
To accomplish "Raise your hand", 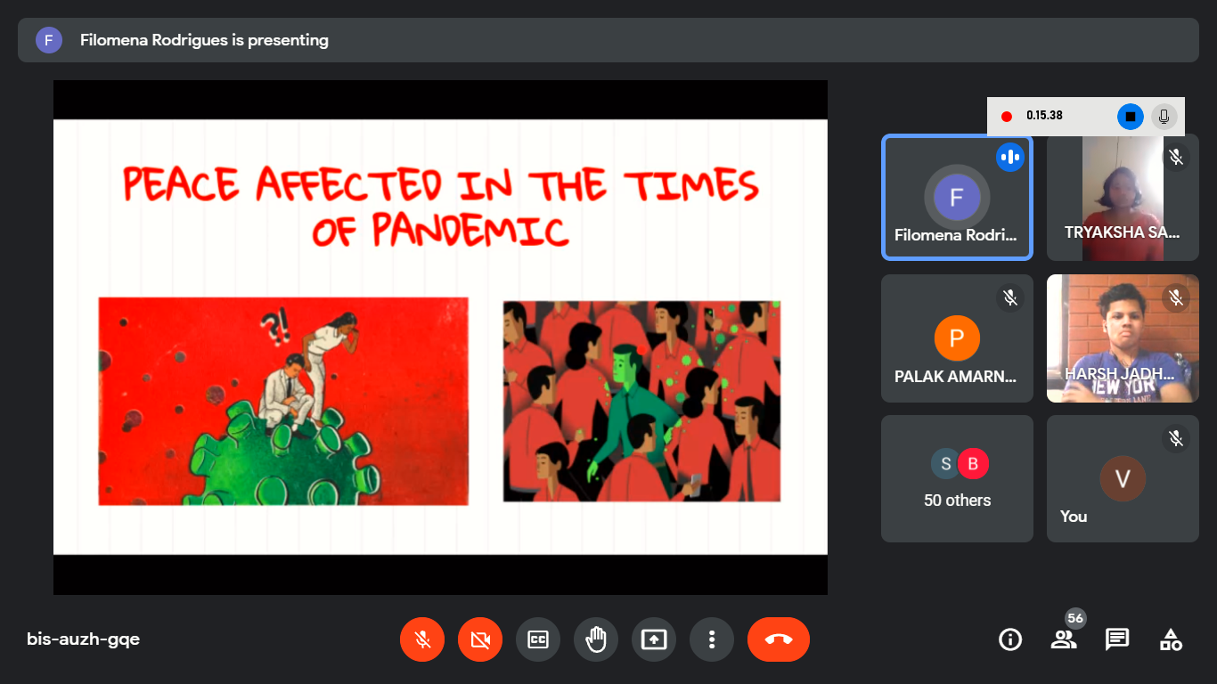I will click(596, 639).
